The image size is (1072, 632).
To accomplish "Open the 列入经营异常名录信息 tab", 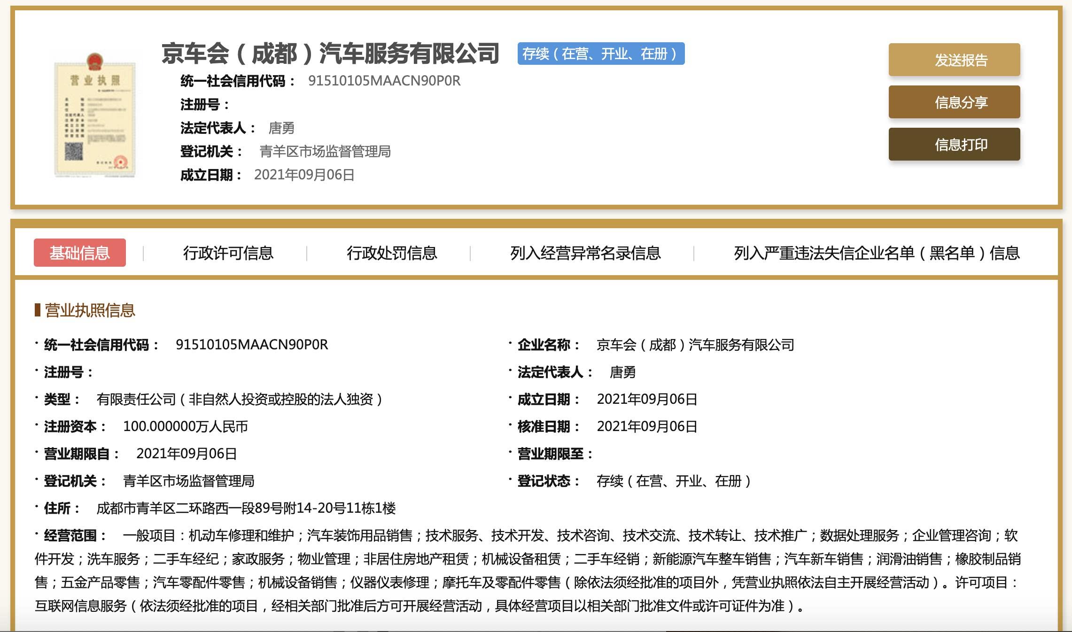I will coord(585,253).
